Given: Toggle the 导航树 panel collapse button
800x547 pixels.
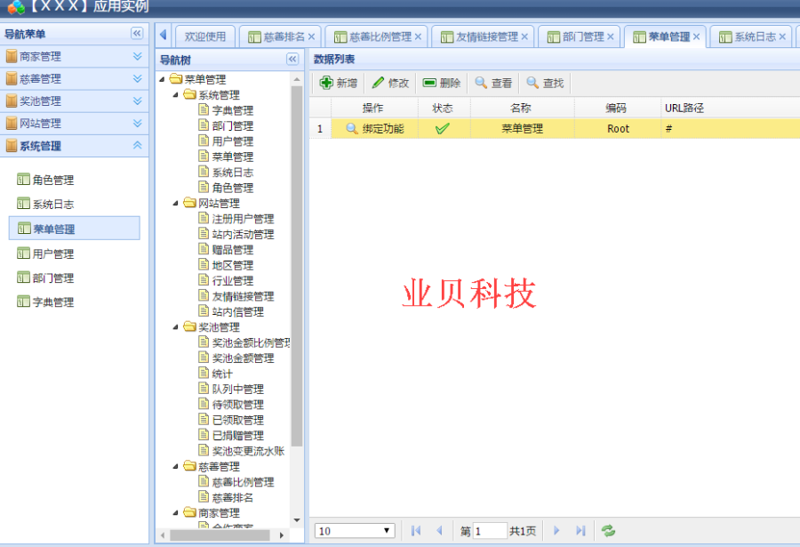Looking at the screenshot, I should pyautogui.click(x=292, y=58).
